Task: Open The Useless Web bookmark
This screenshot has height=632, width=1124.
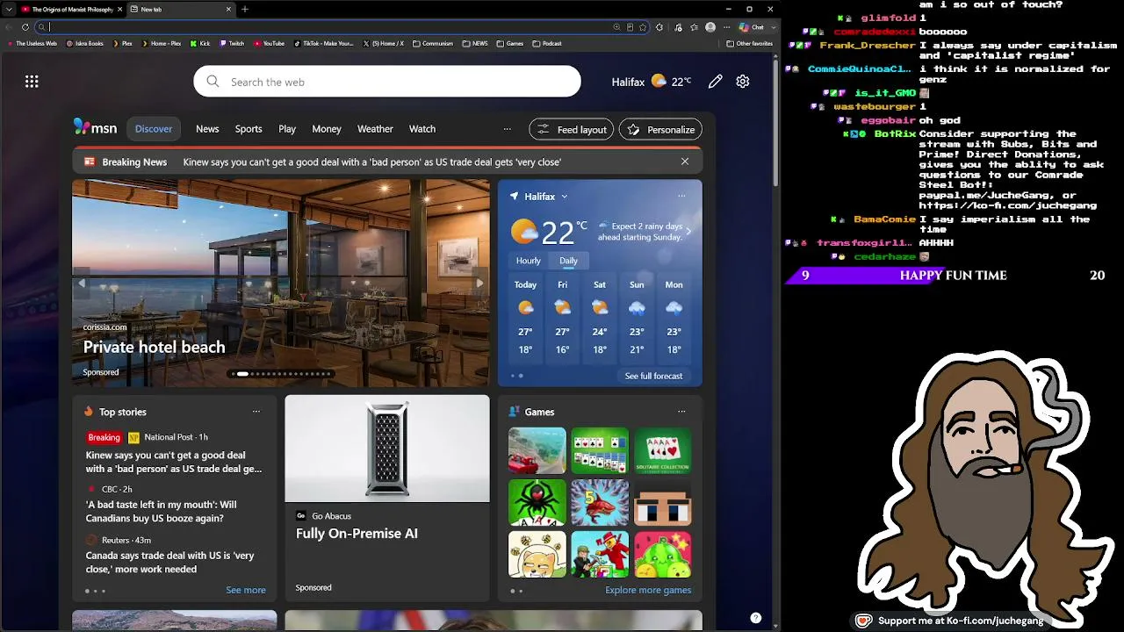Action: 32,43
